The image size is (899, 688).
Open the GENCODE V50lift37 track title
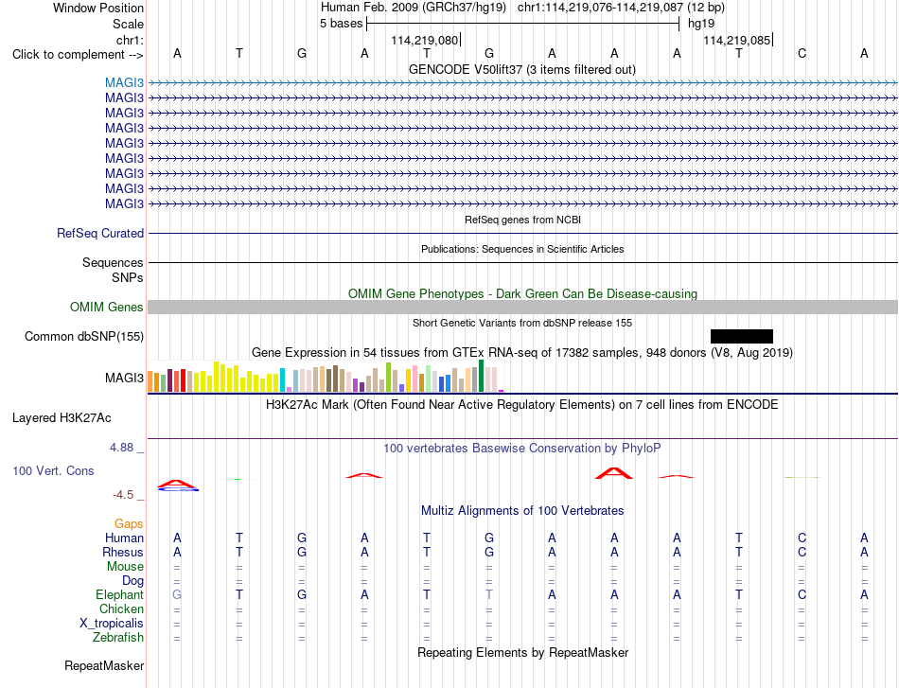point(521,69)
